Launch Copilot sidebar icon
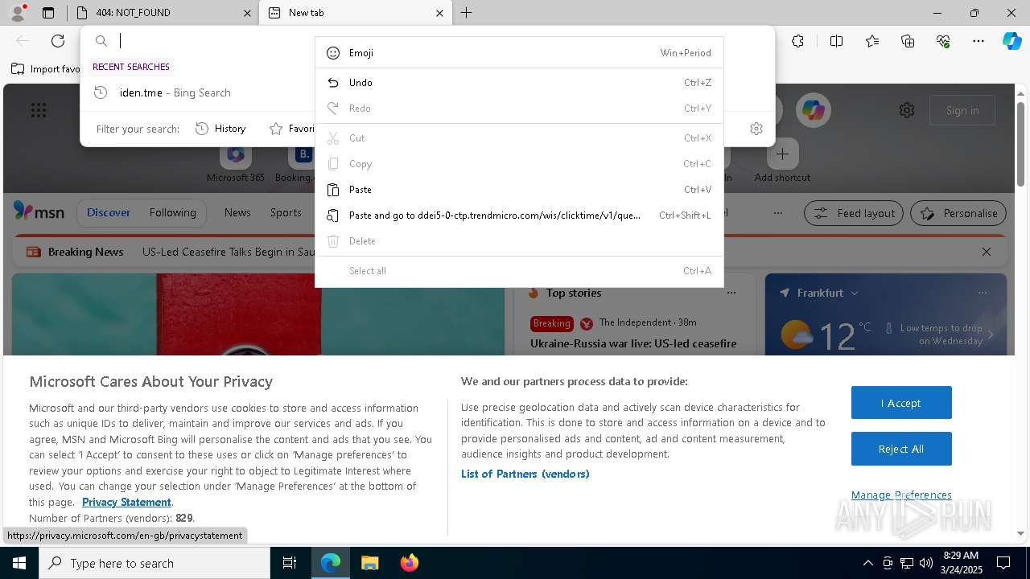Viewport: 1030px width, 579px height. point(1011,41)
